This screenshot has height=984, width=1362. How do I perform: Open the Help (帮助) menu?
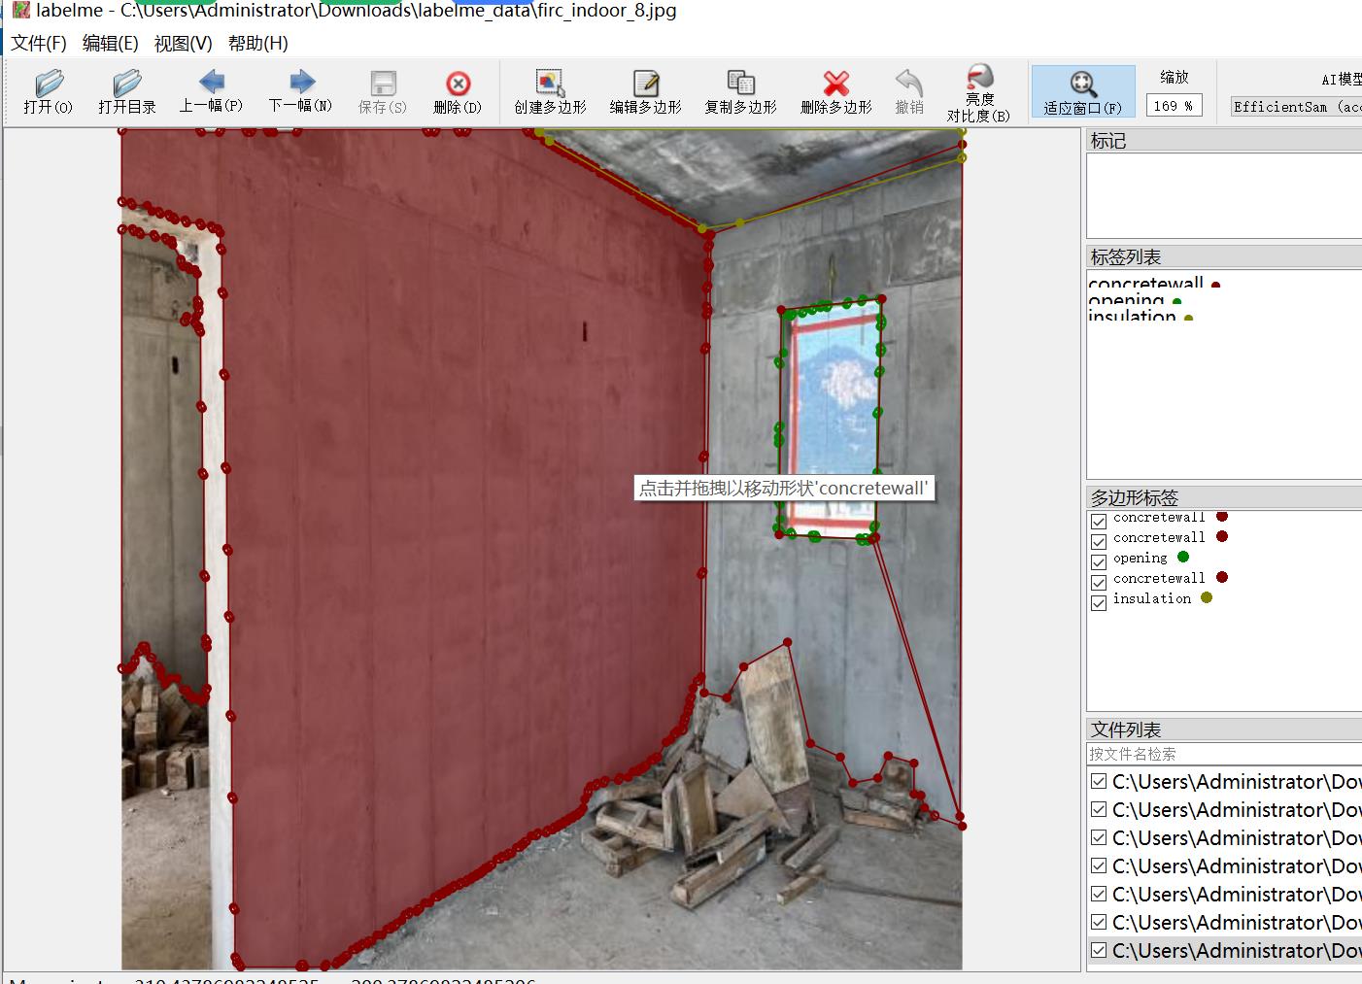[x=257, y=44]
